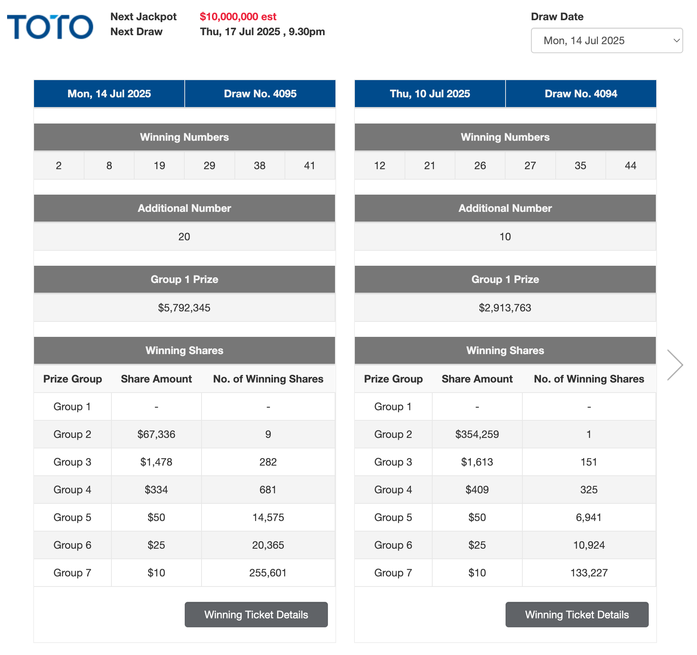Screen dimensions: 697x655
Task: Click the 10,924 winning shares cell
Action: click(x=589, y=545)
